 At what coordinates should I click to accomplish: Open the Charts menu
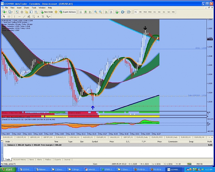(x=26, y=8)
